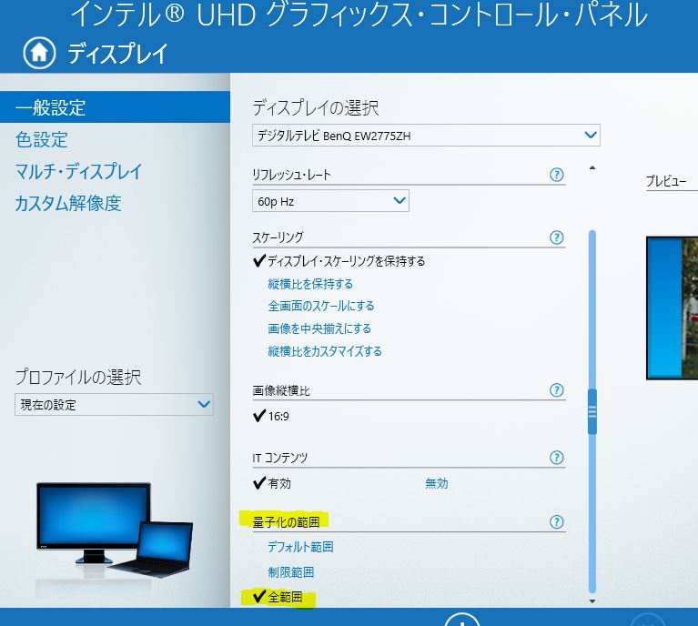Choose 縦横比を保持する scaling option
The image size is (698, 626).
coord(310,284)
